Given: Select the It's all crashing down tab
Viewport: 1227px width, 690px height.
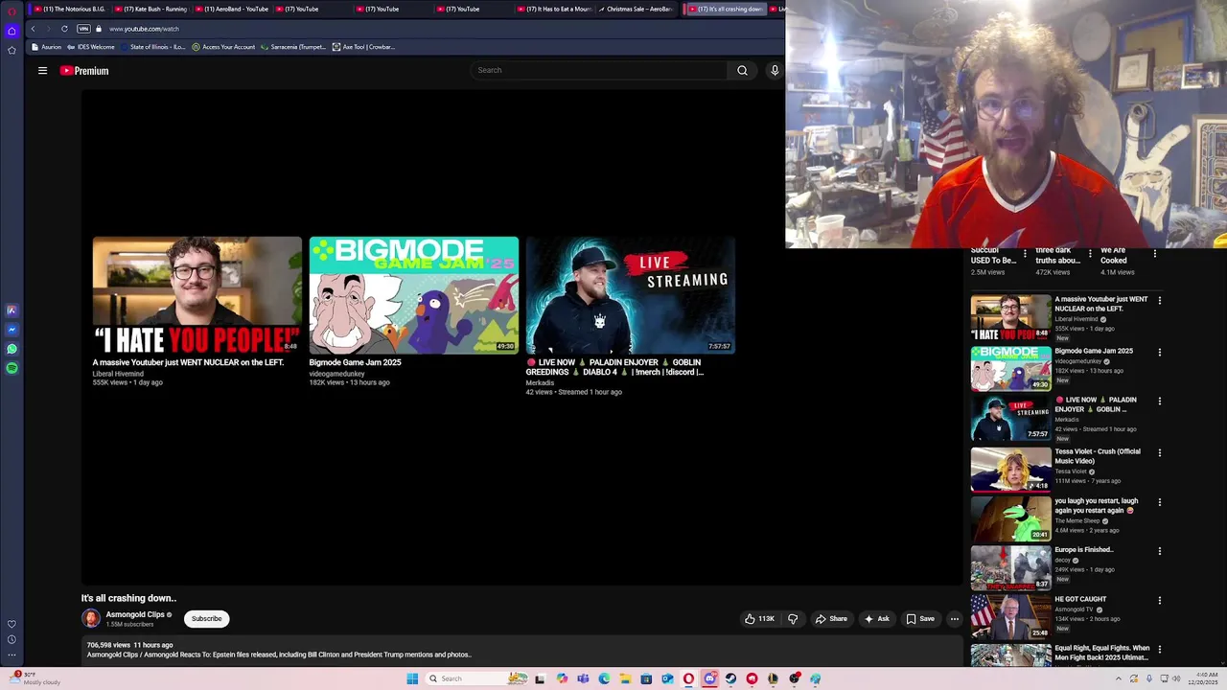Looking at the screenshot, I should coord(726,9).
